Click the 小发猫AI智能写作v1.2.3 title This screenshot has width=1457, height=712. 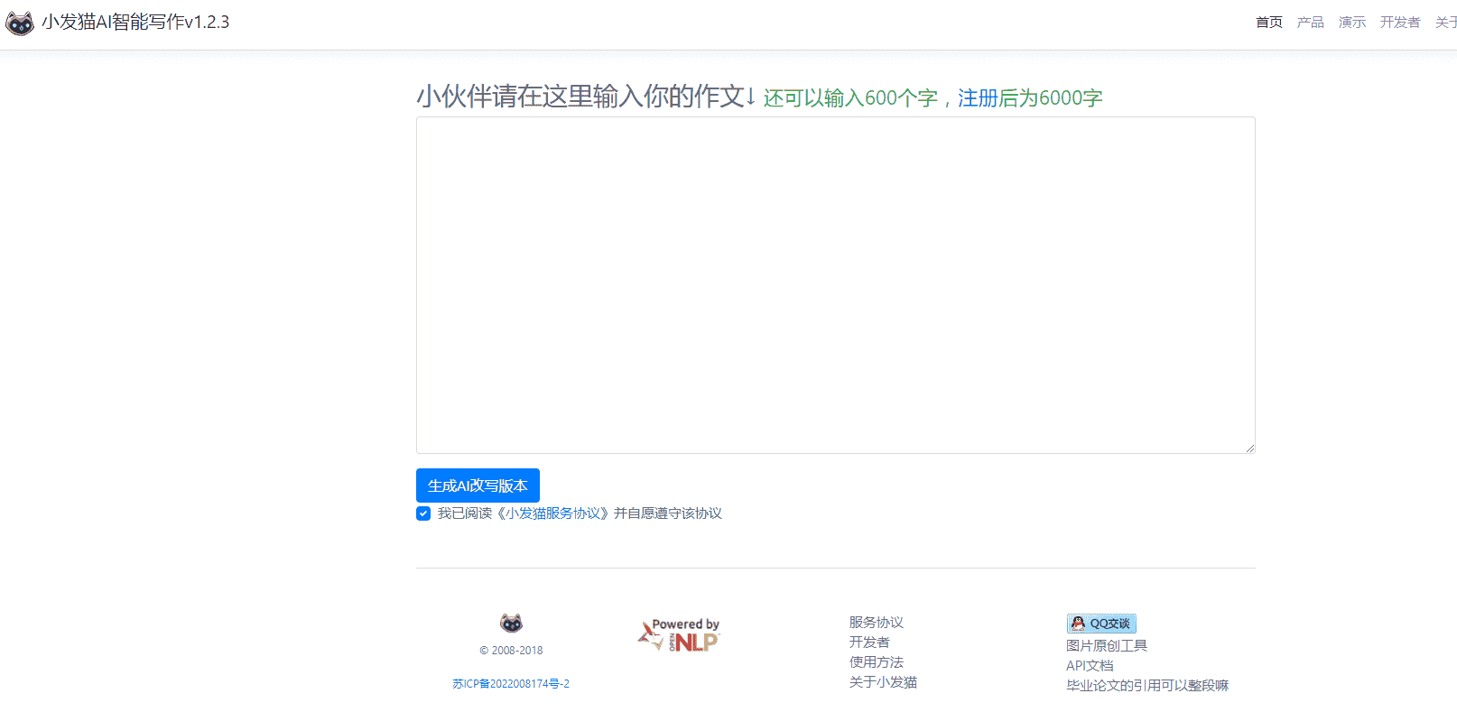pyautogui.click(x=135, y=23)
